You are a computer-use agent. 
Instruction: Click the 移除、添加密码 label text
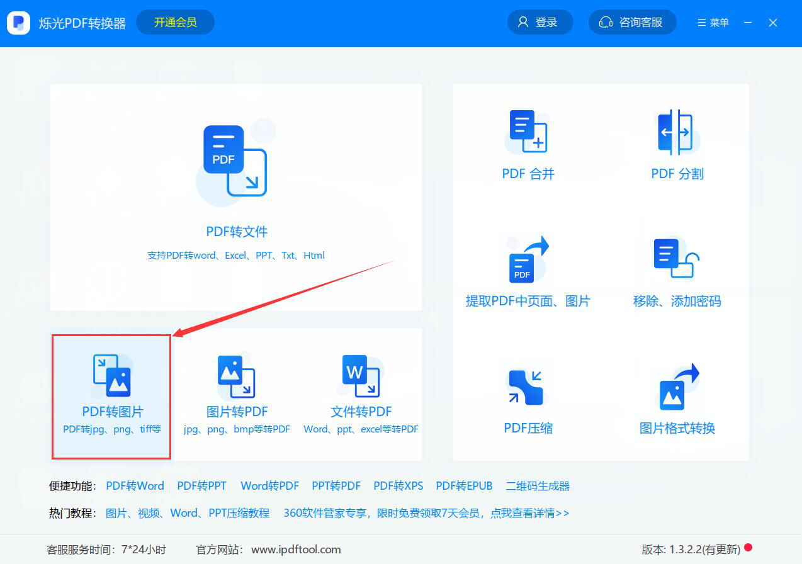[677, 301]
